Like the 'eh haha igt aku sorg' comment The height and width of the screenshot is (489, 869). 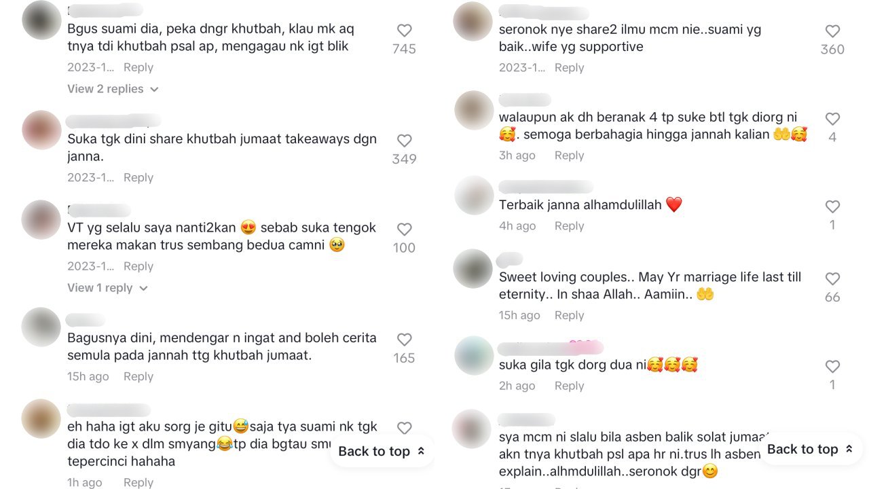tap(404, 428)
